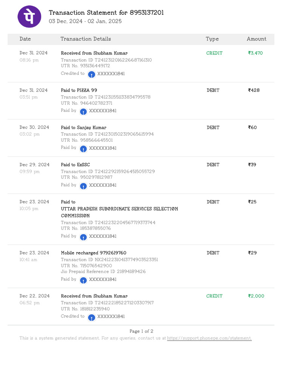
Task: Click the Transaction Details column header
Action: tap(86, 39)
